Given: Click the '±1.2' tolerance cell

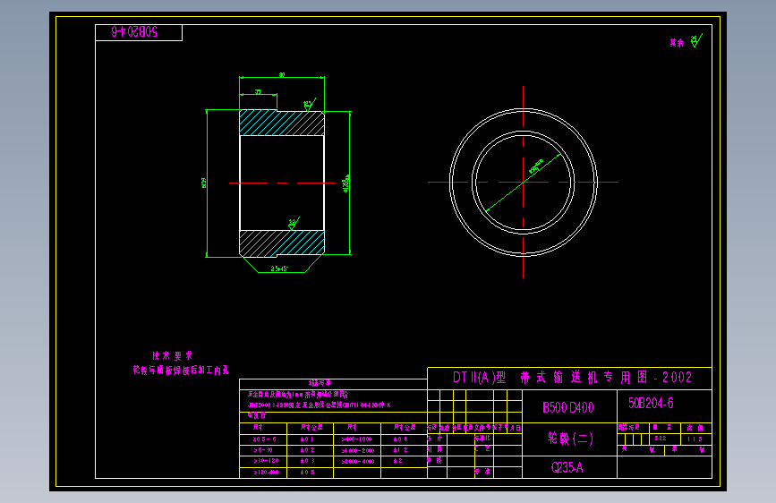Looking at the screenshot, I should coord(400,450).
